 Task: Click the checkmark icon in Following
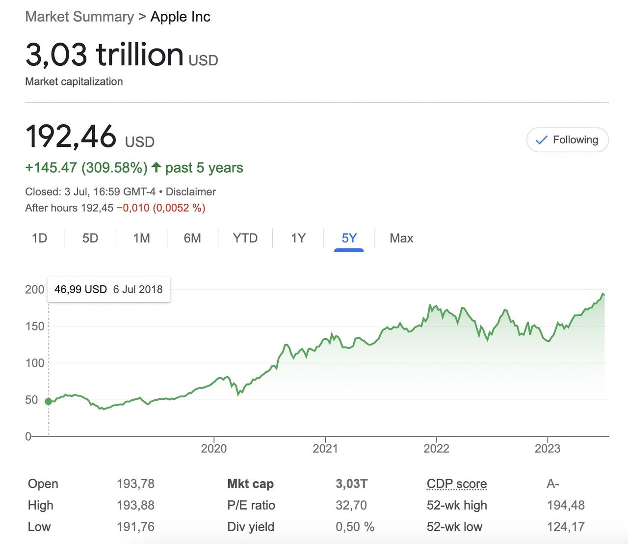(541, 140)
